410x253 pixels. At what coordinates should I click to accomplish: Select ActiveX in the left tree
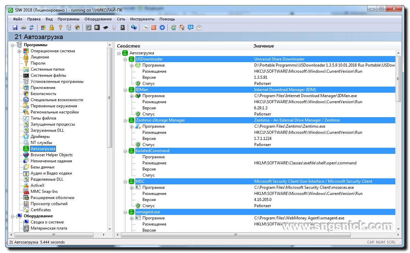[x=37, y=185]
